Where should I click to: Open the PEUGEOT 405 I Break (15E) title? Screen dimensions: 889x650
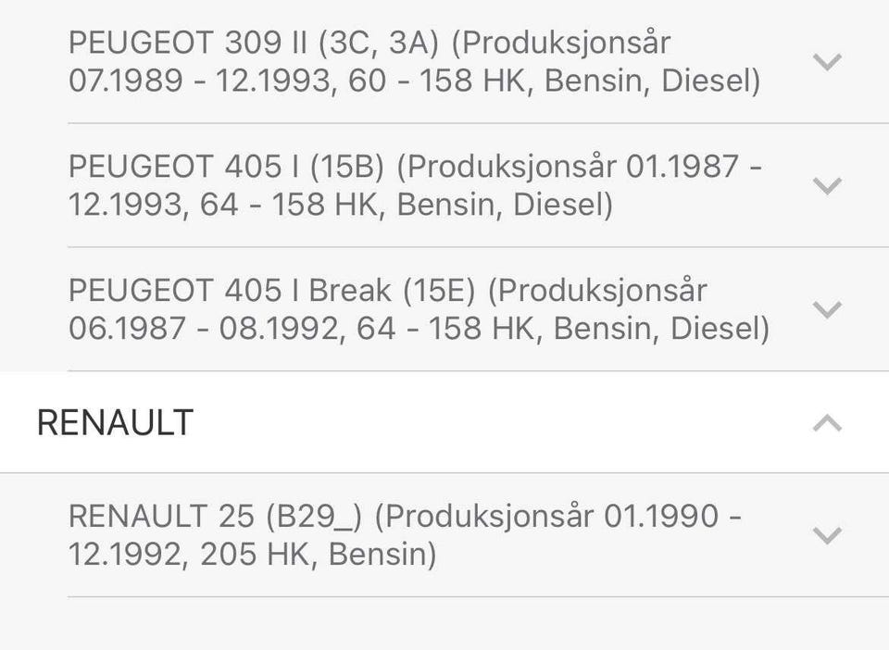point(271,291)
